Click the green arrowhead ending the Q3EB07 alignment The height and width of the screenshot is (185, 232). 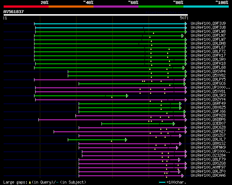[174, 124]
